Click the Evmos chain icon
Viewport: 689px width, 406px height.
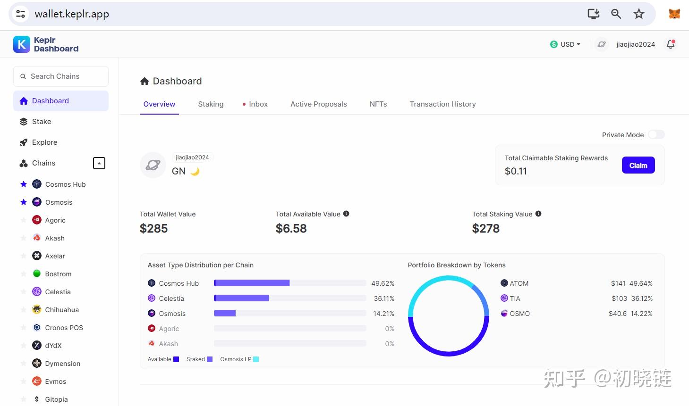click(37, 381)
